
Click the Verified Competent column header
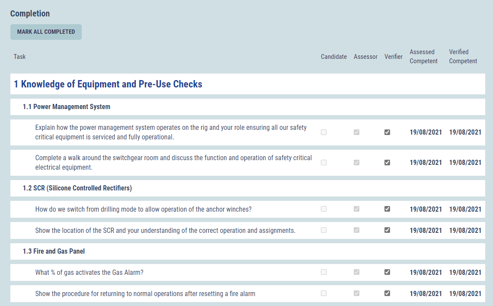tap(463, 57)
